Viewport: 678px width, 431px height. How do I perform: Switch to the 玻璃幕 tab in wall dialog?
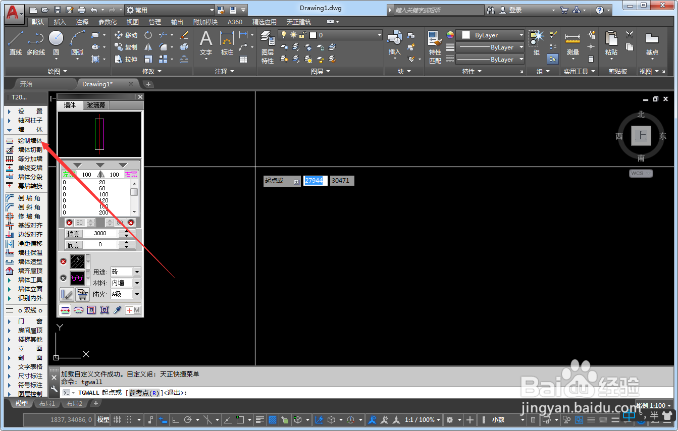click(96, 105)
